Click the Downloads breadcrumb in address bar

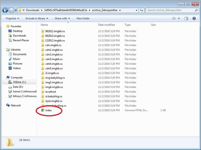tap(33, 10)
